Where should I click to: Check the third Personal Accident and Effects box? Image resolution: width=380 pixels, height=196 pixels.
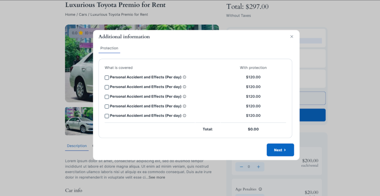click(x=107, y=97)
